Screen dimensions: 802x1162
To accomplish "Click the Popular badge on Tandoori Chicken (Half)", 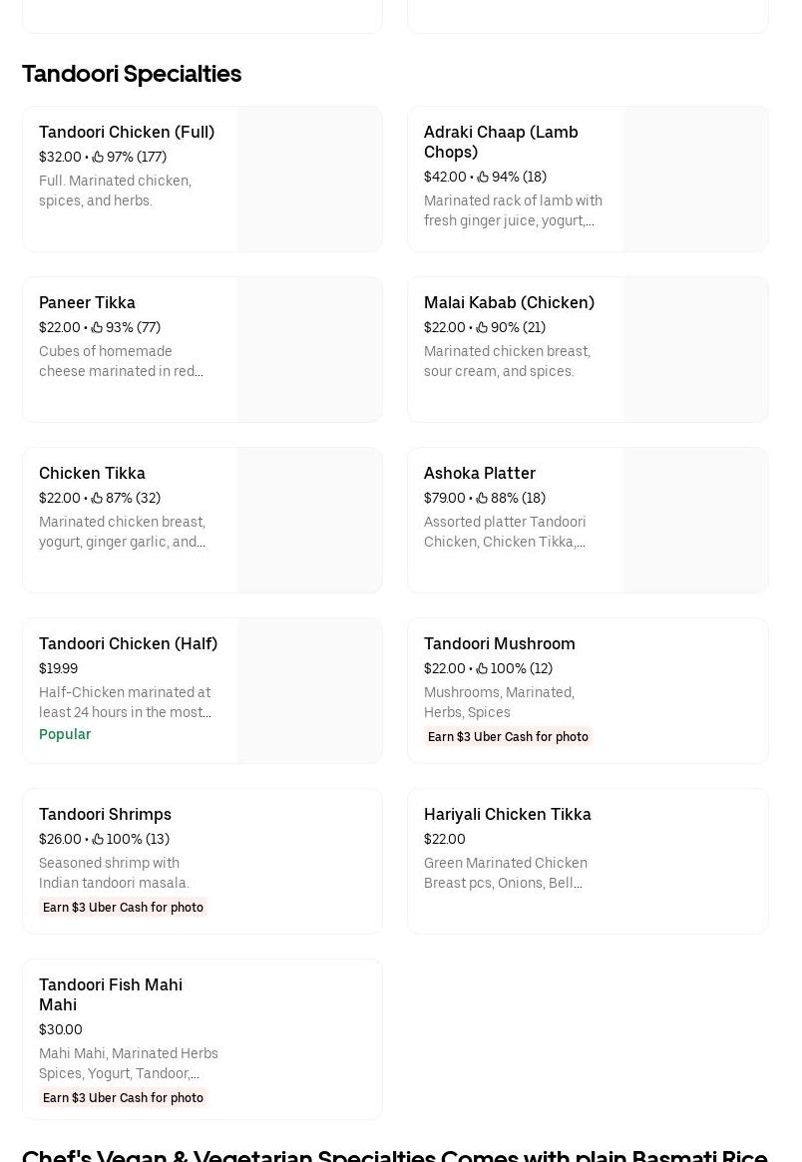I will coord(65,734).
